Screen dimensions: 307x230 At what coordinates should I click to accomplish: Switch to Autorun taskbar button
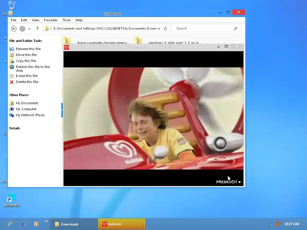tap(122, 224)
